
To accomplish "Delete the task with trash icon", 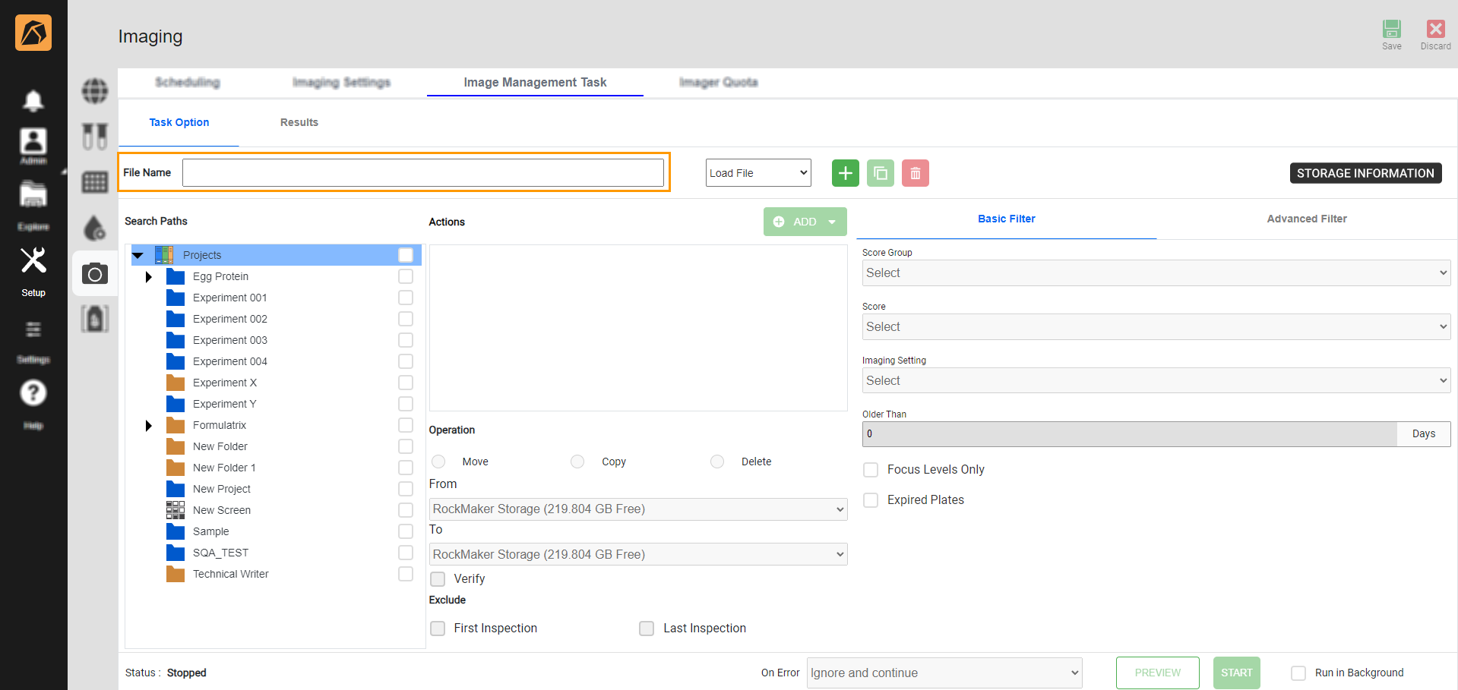I will click(915, 172).
